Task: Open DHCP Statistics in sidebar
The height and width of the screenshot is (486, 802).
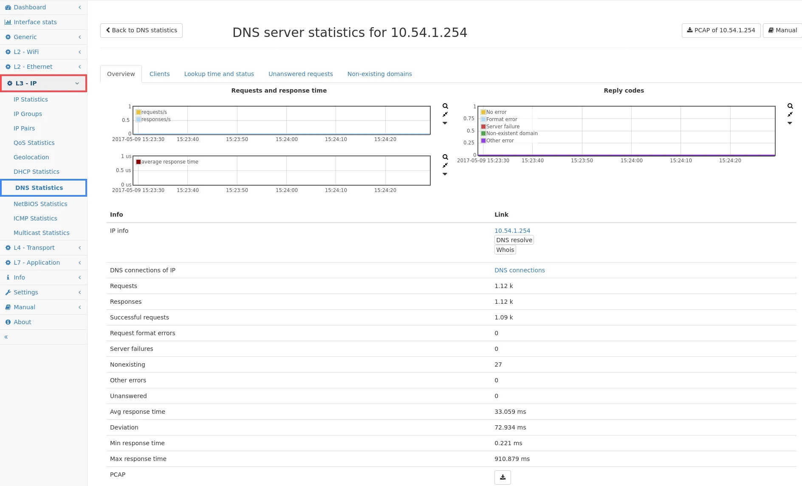Action: [37, 172]
